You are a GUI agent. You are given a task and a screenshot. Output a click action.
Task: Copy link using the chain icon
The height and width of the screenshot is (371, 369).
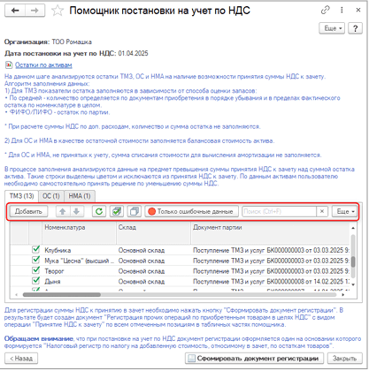(x=326, y=11)
